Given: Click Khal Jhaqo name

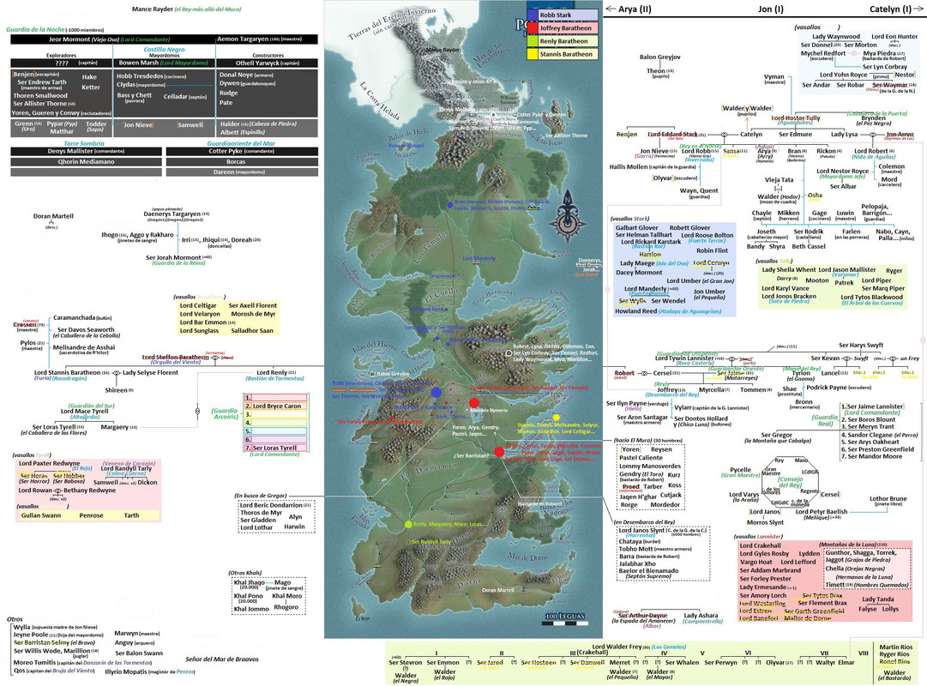Looking at the screenshot, I should point(249,582).
